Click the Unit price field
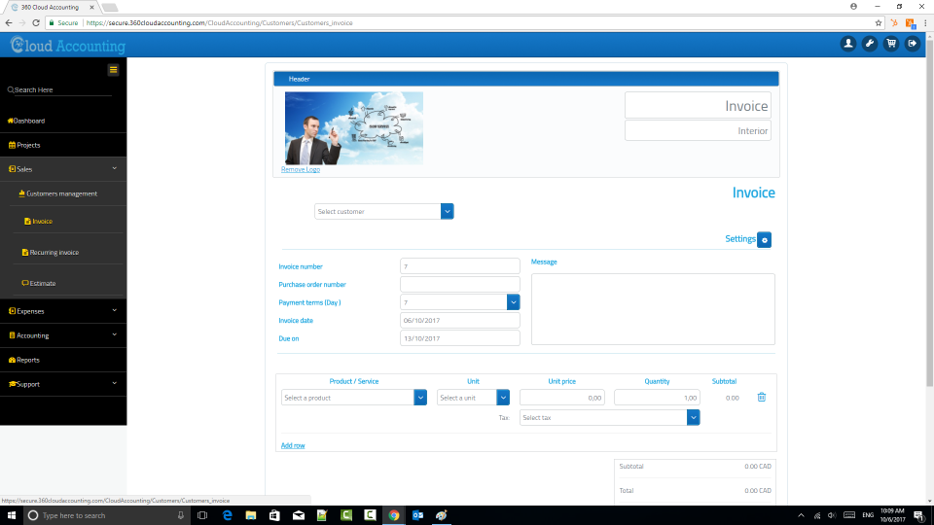The height and width of the screenshot is (525, 934). [x=561, y=398]
